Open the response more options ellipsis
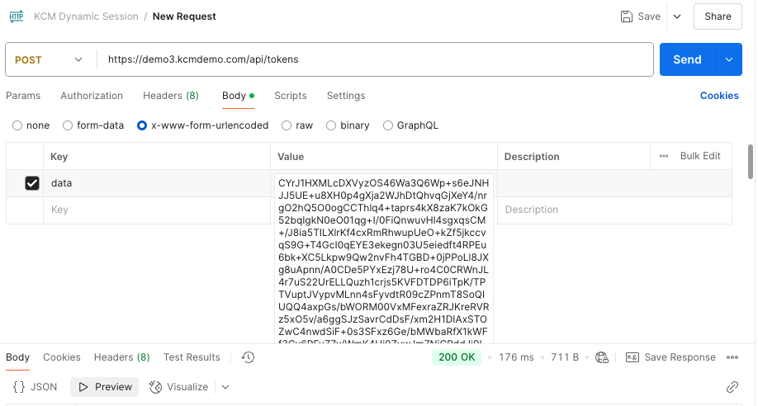Viewport: 758px width, 406px height. coord(732,357)
